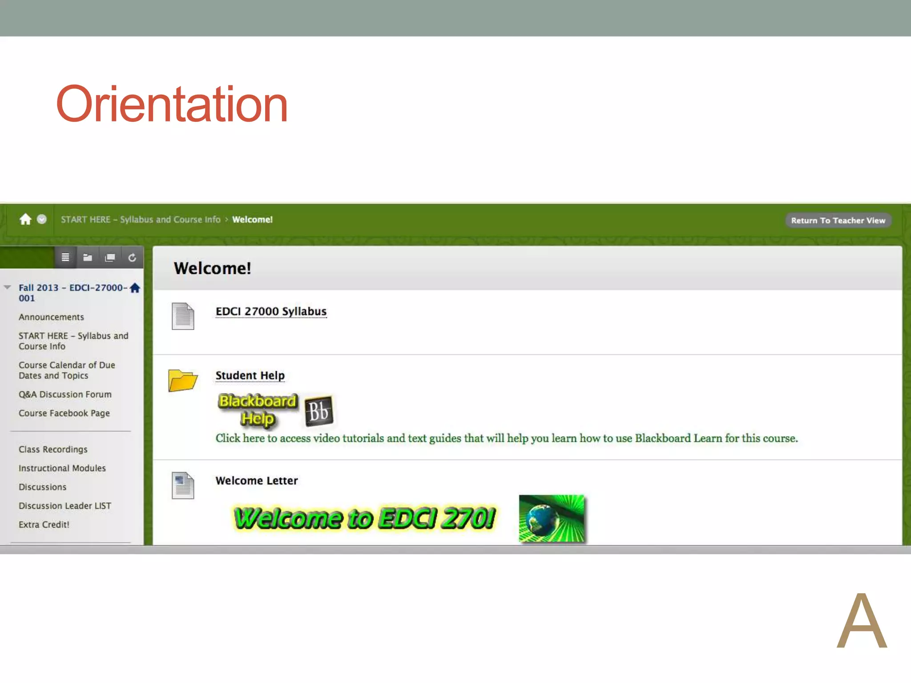This screenshot has width=911, height=683.
Task: Go to Class Recordings menu item
Action: (x=53, y=450)
